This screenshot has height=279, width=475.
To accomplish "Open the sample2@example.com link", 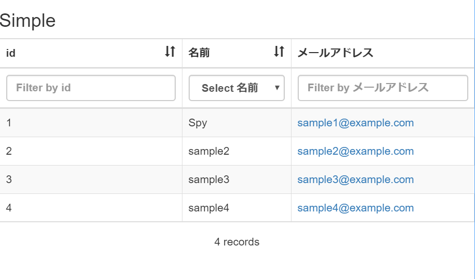I will [355, 151].
